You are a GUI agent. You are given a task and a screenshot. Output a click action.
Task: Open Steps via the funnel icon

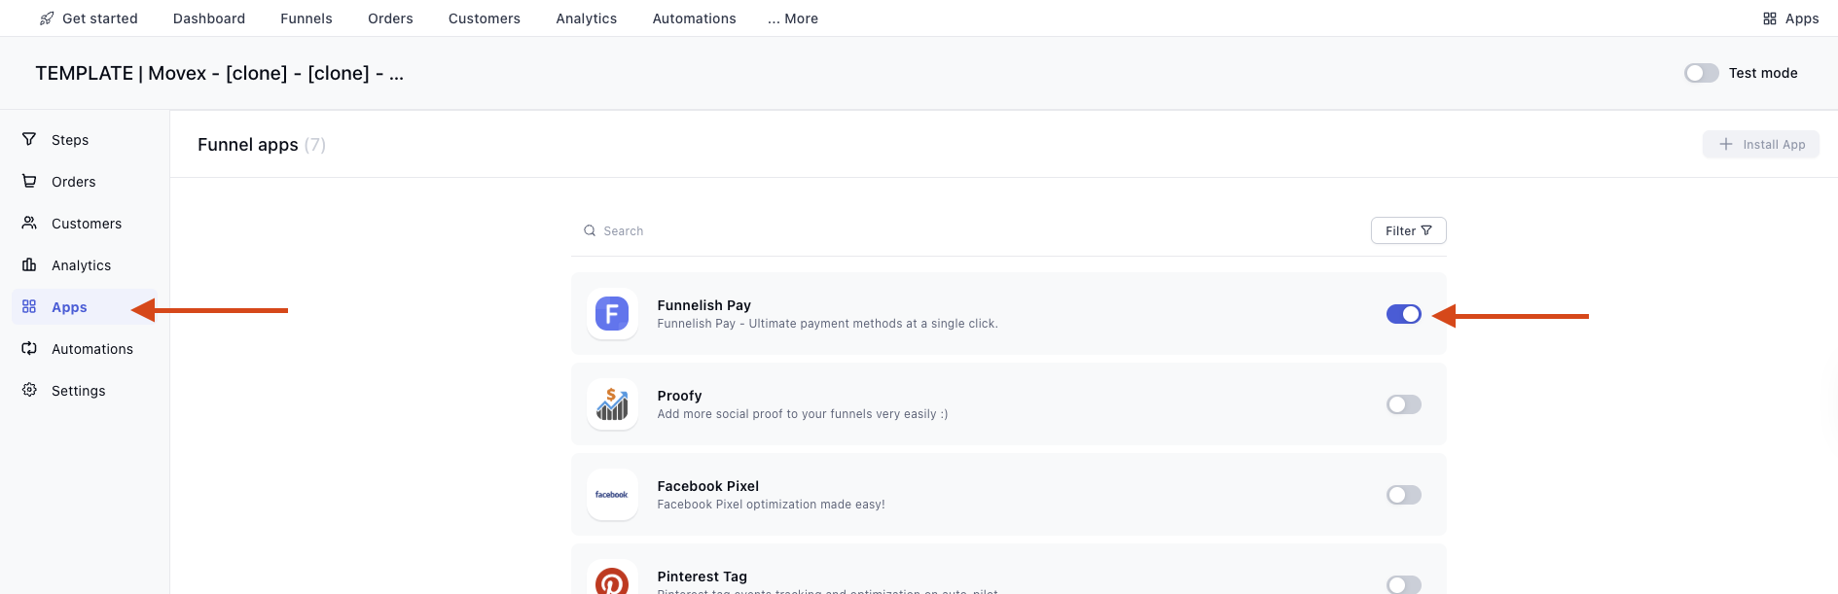point(29,140)
